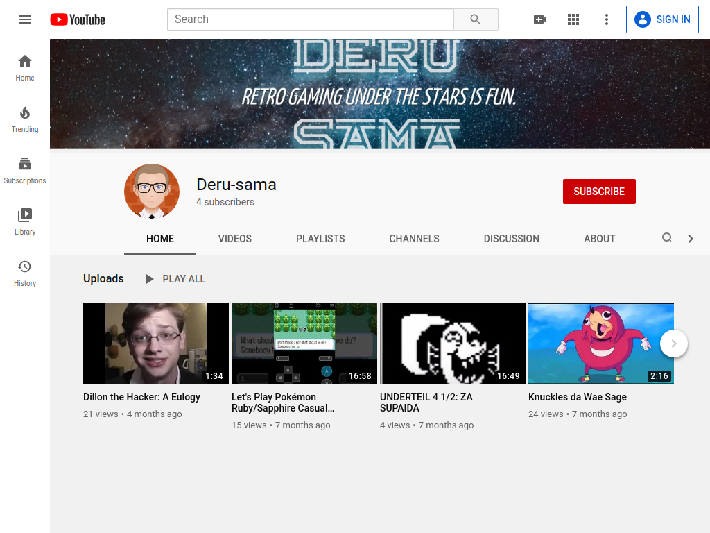Switch to the ABOUT tab
The image size is (710, 533).
click(x=599, y=239)
